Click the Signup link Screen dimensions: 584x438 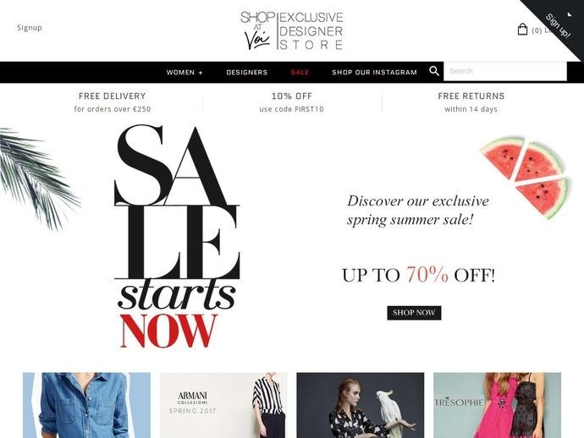click(x=30, y=28)
